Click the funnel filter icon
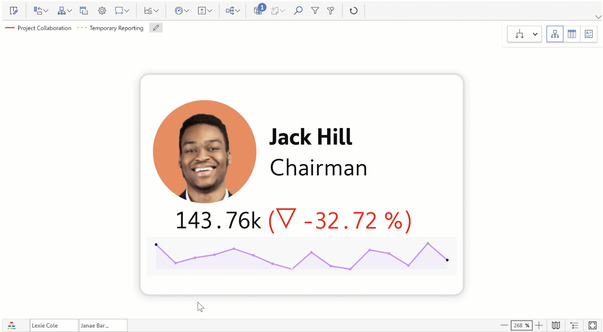Screen dimensions: 603x332 [315, 11]
